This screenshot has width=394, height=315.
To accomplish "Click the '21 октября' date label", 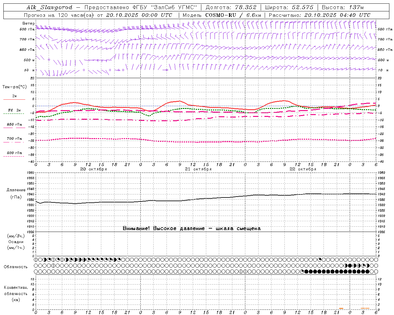I will (x=198, y=169).
